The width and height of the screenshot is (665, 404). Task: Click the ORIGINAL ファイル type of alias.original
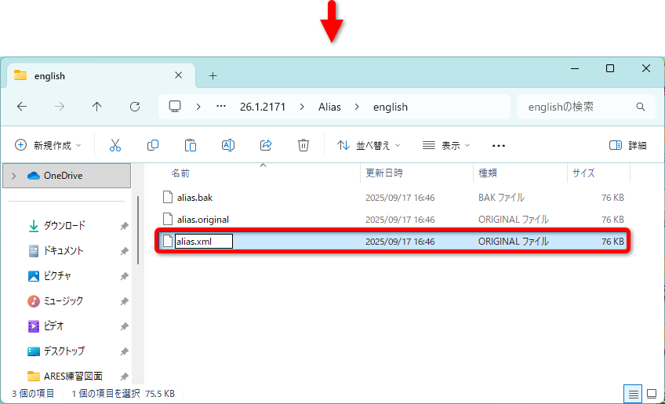pyautogui.click(x=513, y=220)
